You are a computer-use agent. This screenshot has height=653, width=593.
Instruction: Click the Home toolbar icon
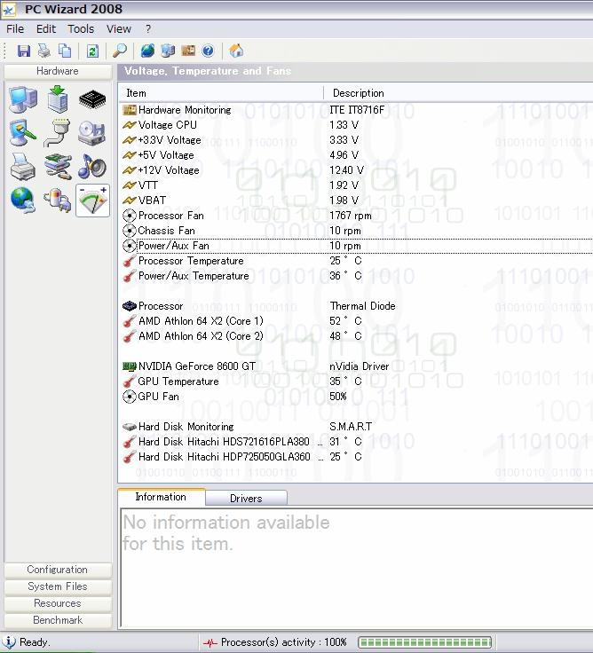click(236, 51)
